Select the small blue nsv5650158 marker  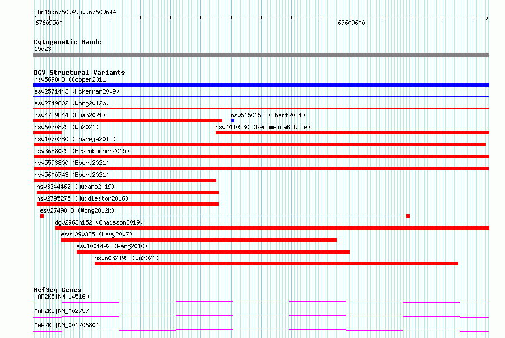click(233, 121)
